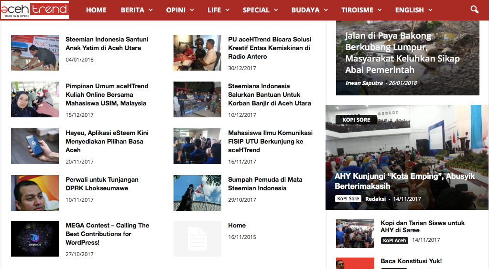Expand the BERITA dropdown arrow
The image size is (489, 269).
[151, 10]
